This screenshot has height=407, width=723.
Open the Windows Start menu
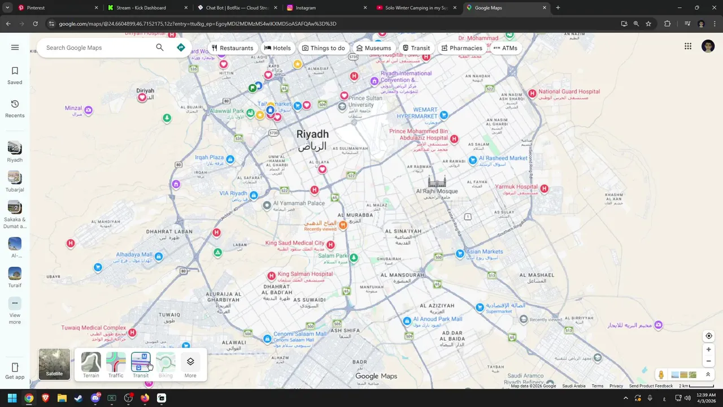12,398
